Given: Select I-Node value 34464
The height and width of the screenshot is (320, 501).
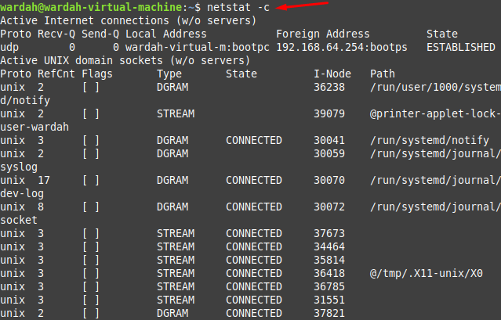Looking at the screenshot, I should point(329,246).
